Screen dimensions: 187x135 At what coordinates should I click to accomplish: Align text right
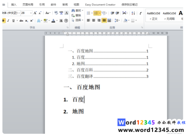[99, 20]
